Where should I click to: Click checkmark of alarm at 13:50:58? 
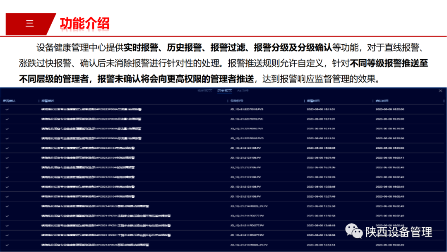(x=7, y=216)
